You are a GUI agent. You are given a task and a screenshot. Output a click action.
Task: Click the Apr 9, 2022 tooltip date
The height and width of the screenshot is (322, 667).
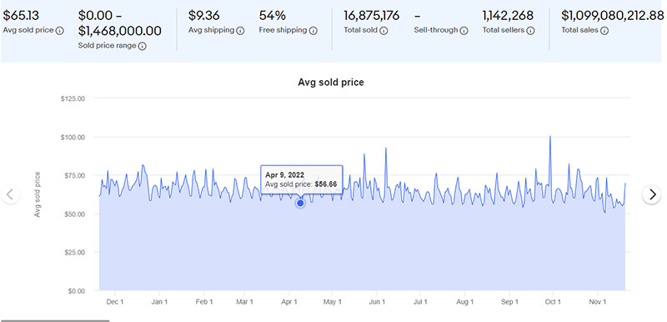pos(284,175)
